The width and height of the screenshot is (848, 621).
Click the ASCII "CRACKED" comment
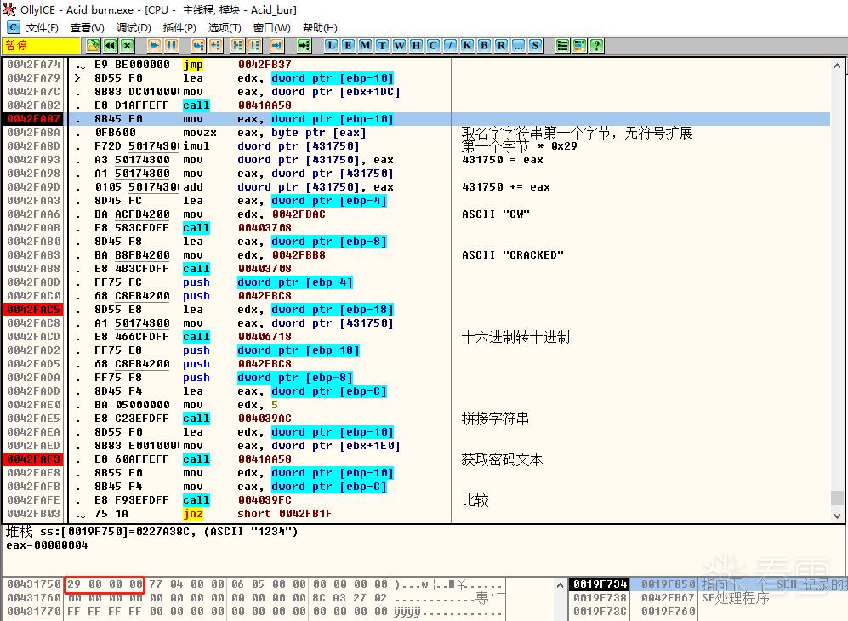[x=513, y=255]
